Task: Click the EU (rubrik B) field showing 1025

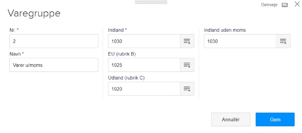Action: click(x=144, y=65)
